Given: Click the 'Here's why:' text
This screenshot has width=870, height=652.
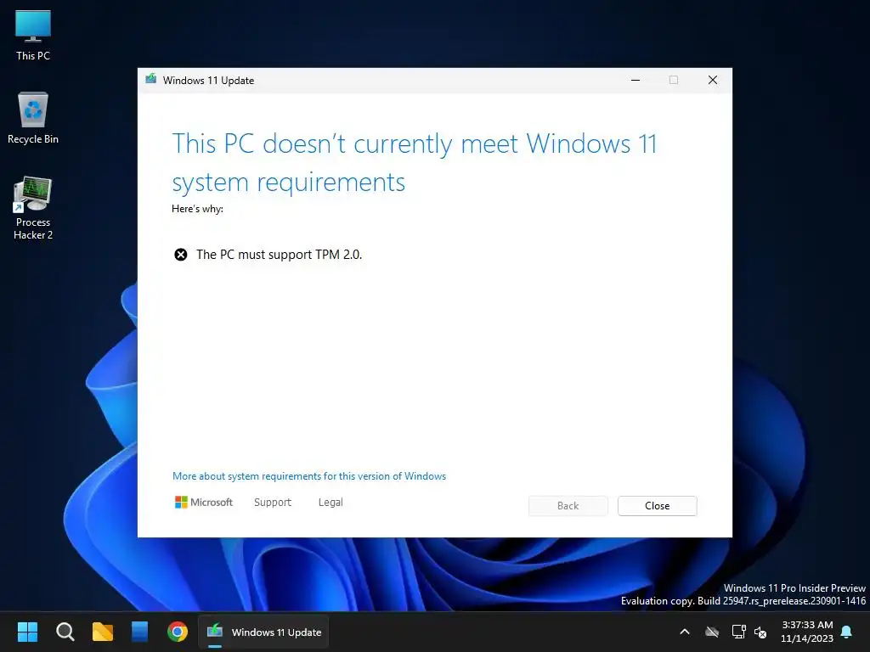Looking at the screenshot, I should pos(197,209).
